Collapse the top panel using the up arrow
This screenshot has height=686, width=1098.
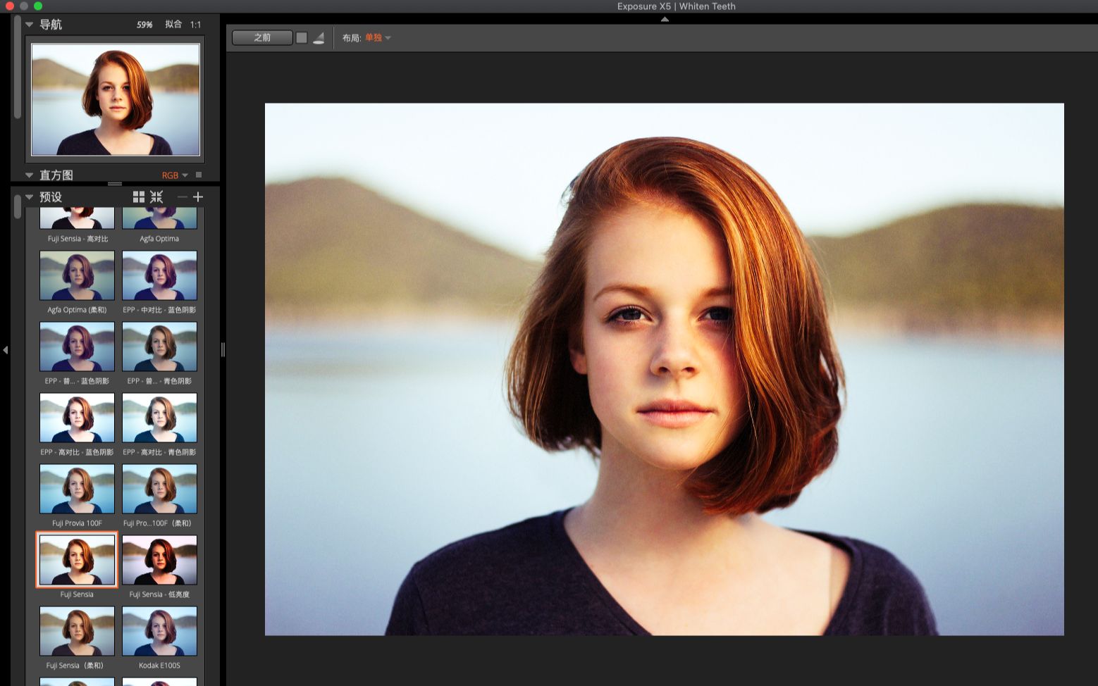pos(665,19)
